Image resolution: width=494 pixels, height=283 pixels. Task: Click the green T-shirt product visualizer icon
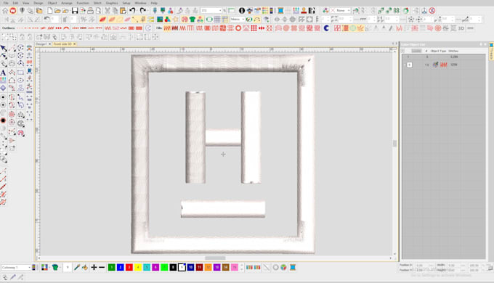(x=193, y=20)
